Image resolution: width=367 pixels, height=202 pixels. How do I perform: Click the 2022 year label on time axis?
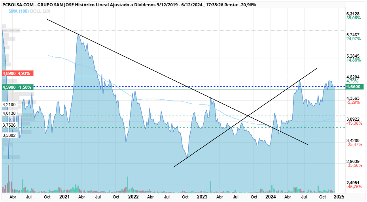pos(133,197)
